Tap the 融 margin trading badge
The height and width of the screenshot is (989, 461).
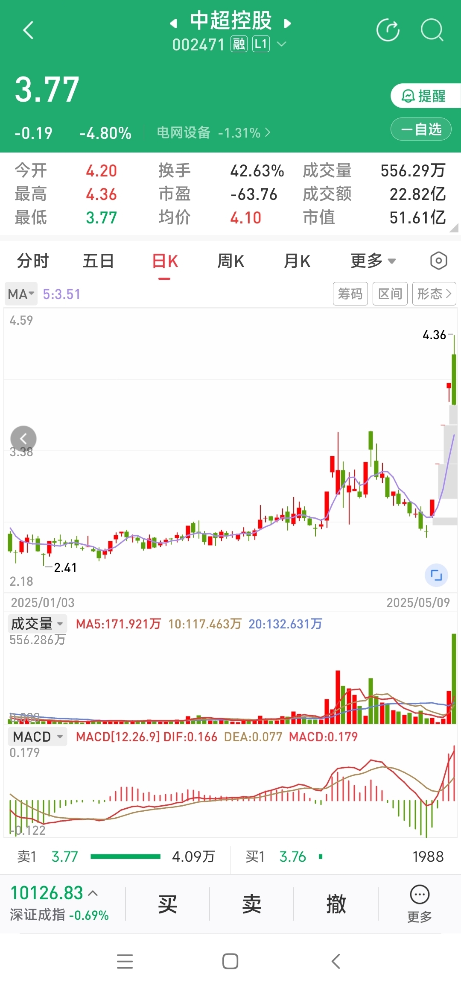(x=239, y=44)
